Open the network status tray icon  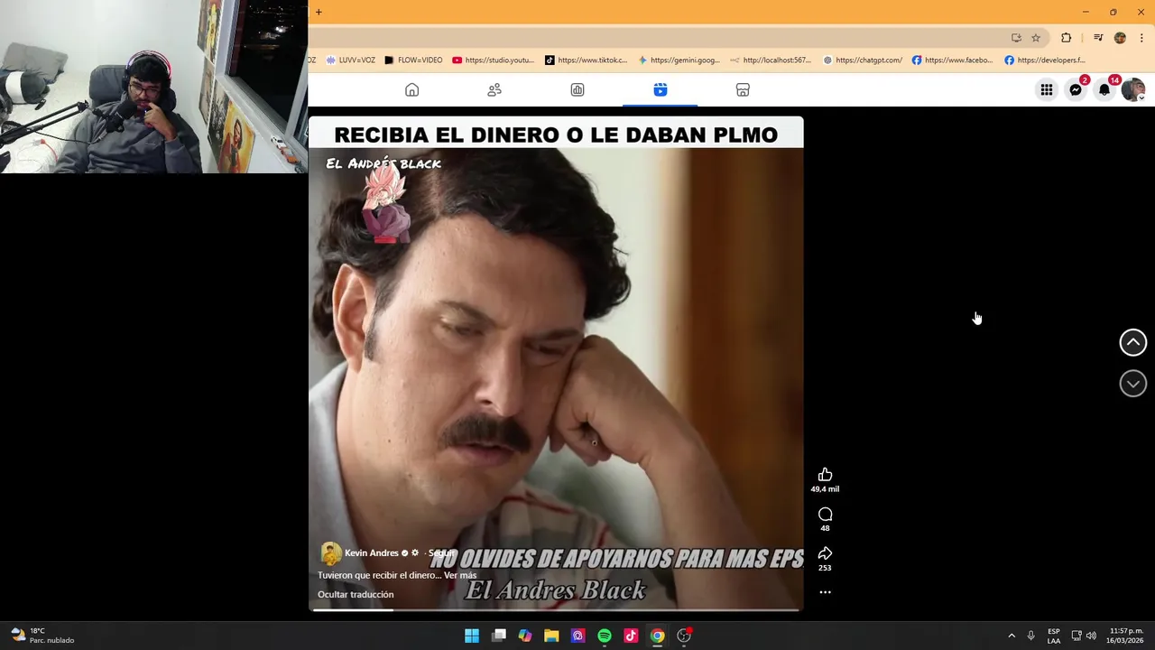(x=1076, y=636)
